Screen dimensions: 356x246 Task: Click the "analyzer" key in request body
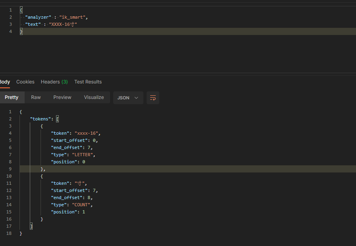pyautogui.click(x=38, y=17)
